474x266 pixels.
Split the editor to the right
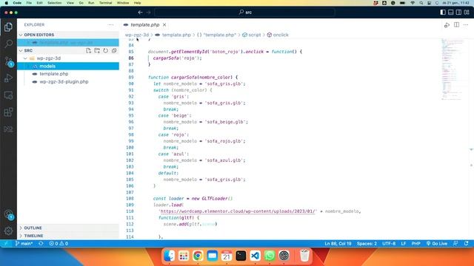click(x=456, y=25)
